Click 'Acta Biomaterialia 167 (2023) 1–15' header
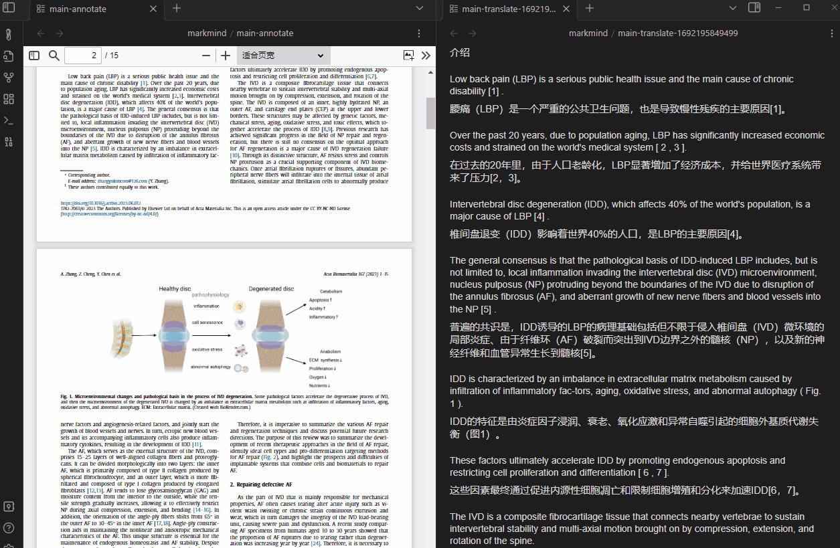 [x=356, y=274]
